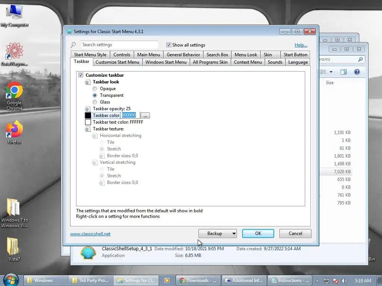The height and width of the screenshot is (286, 382).
Task: Open the Vista7 folder icon
Action: (14, 248)
